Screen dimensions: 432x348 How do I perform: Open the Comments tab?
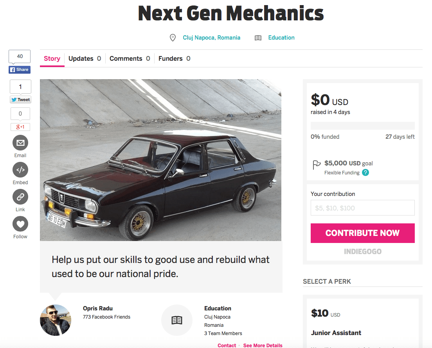coord(130,58)
